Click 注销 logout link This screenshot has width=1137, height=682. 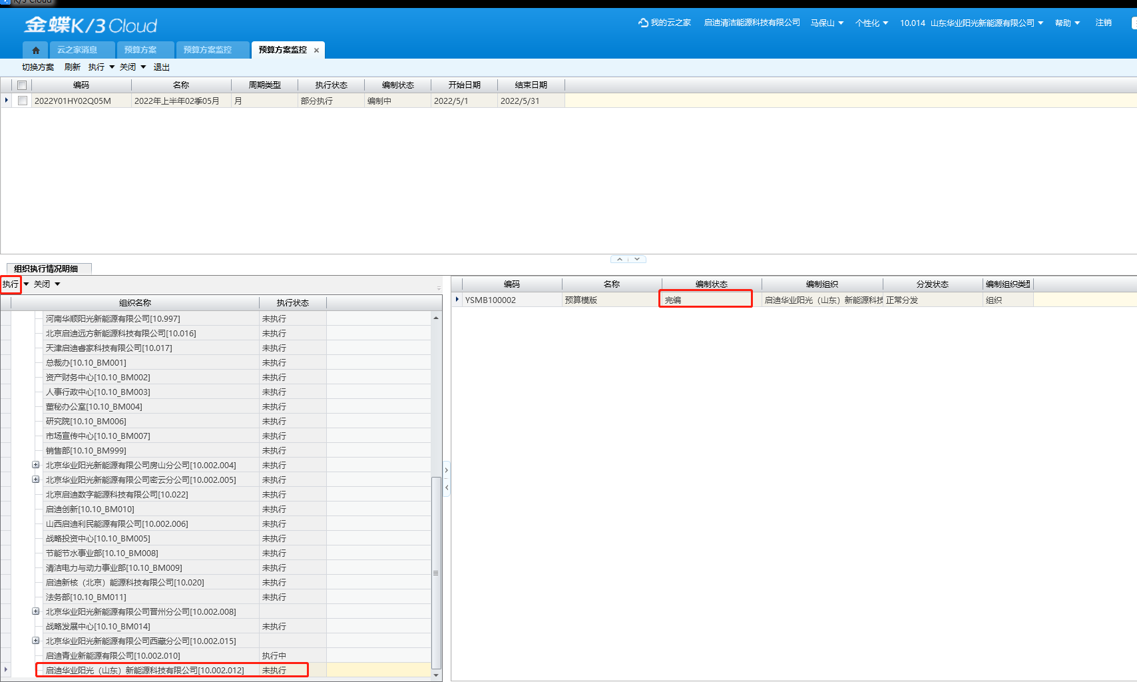coord(1104,23)
